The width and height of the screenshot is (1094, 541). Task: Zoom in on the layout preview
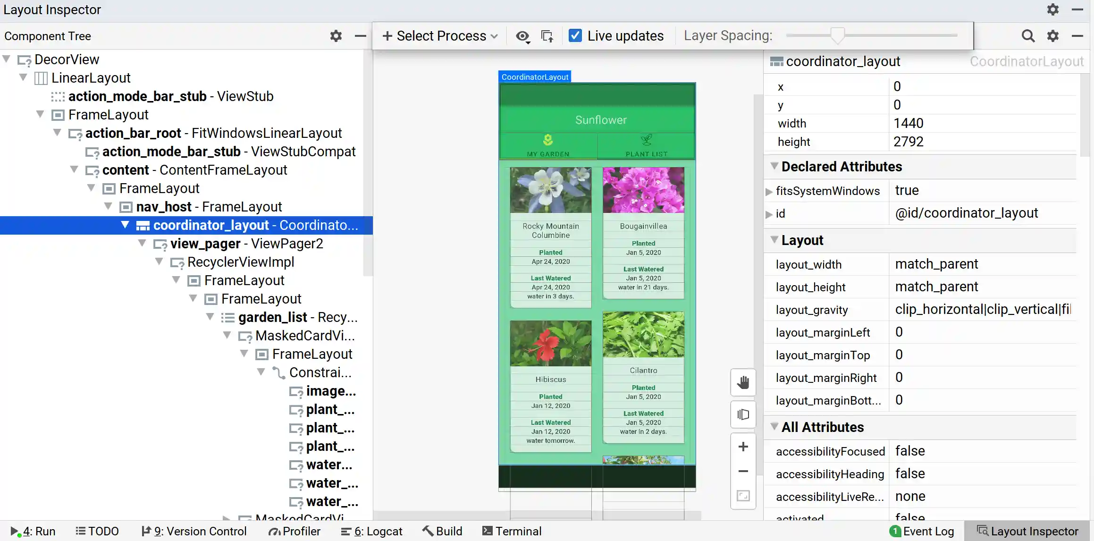point(743,447)
